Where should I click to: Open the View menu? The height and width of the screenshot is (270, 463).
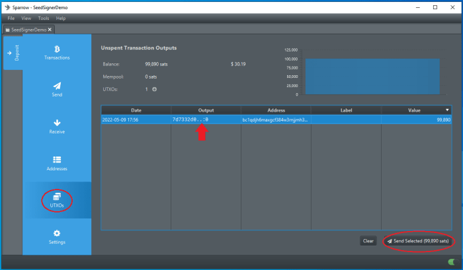tap(26, 18)
